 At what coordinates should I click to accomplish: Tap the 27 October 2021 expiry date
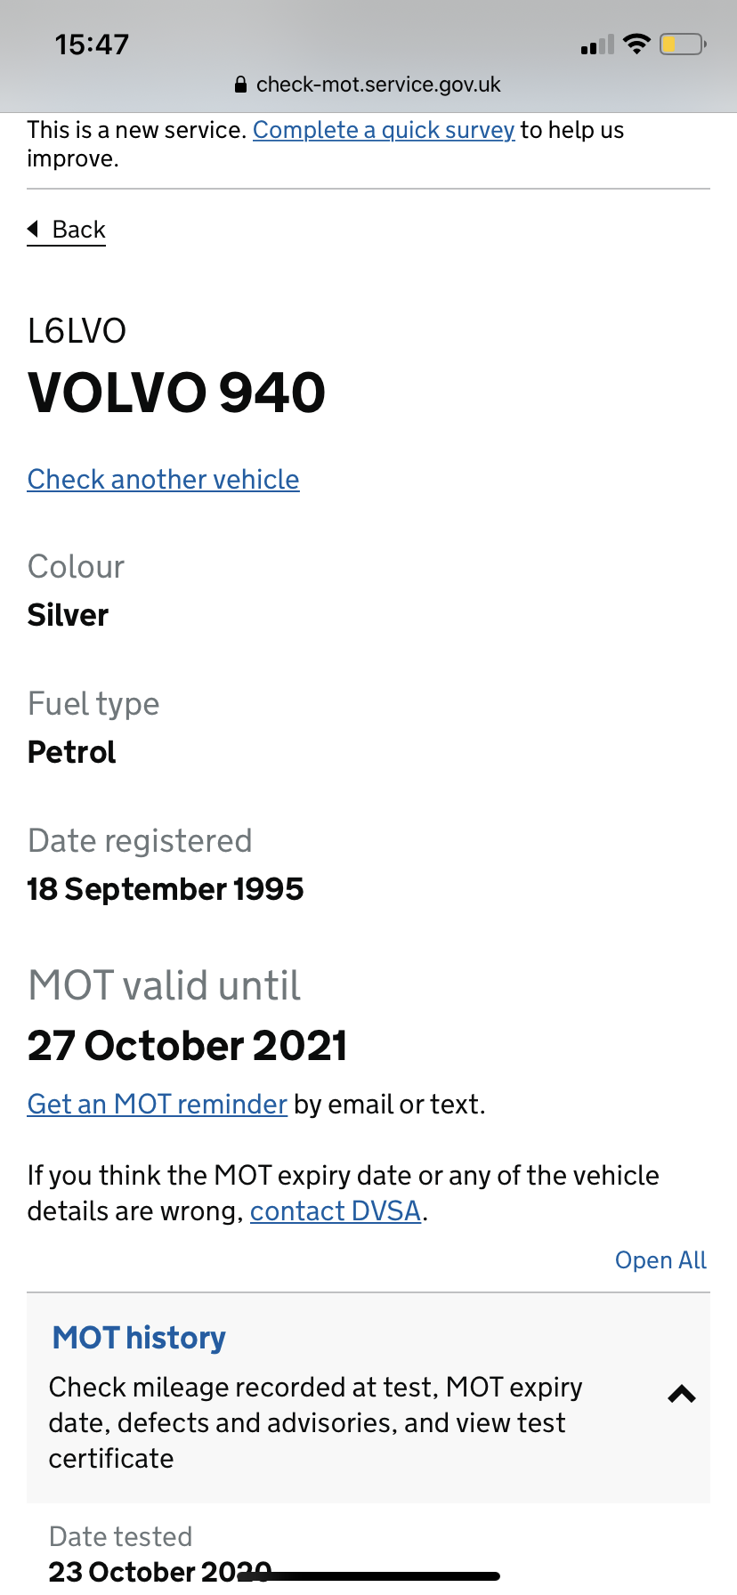click(188, 1046)
